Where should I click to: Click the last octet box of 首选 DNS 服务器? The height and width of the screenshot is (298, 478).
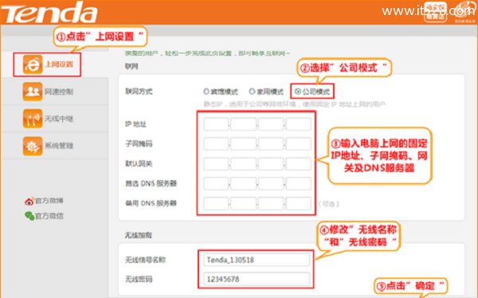[299, 183]
